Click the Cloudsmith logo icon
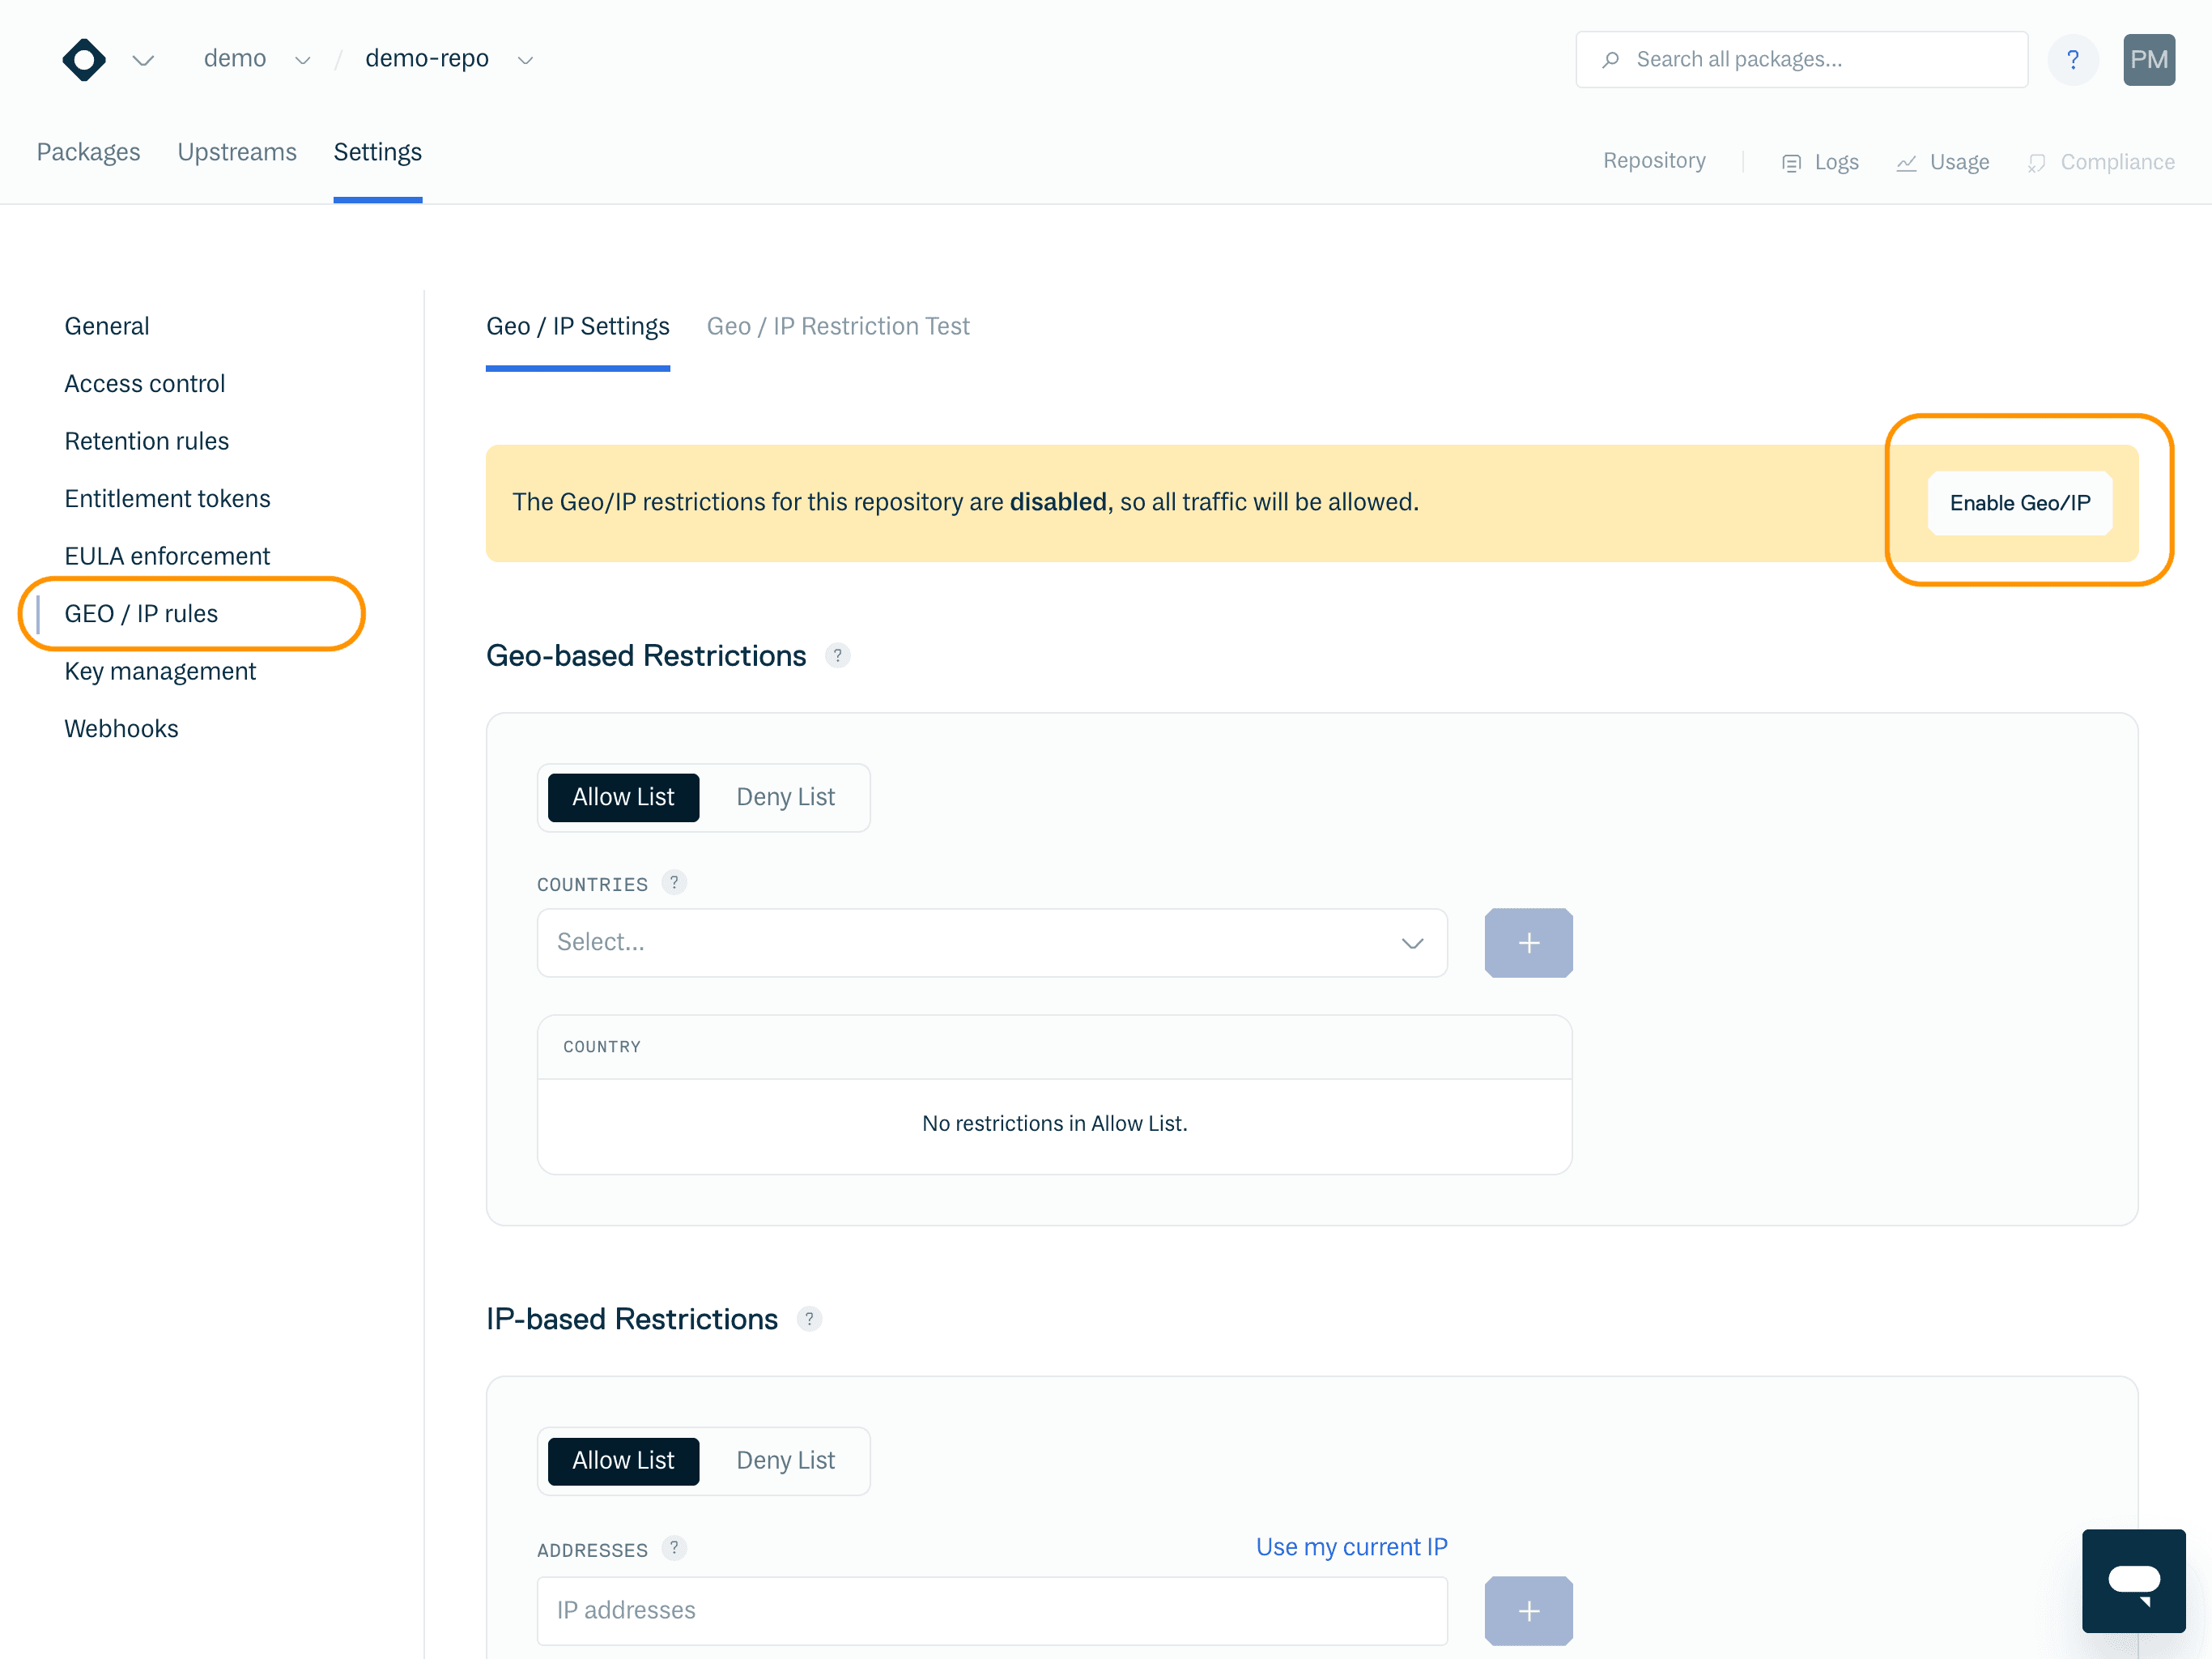2212x1659 pixels. (84, 59)
